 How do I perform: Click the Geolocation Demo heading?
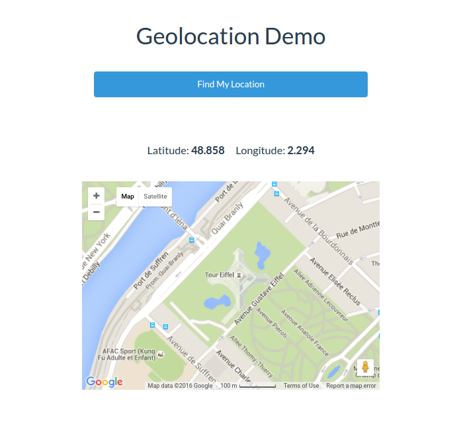(x=230, y=36)
